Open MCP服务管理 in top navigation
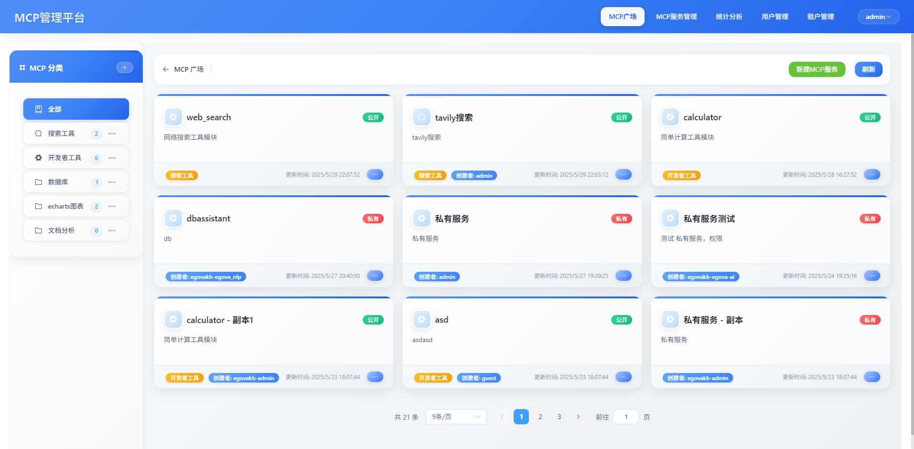 (676, 17)
